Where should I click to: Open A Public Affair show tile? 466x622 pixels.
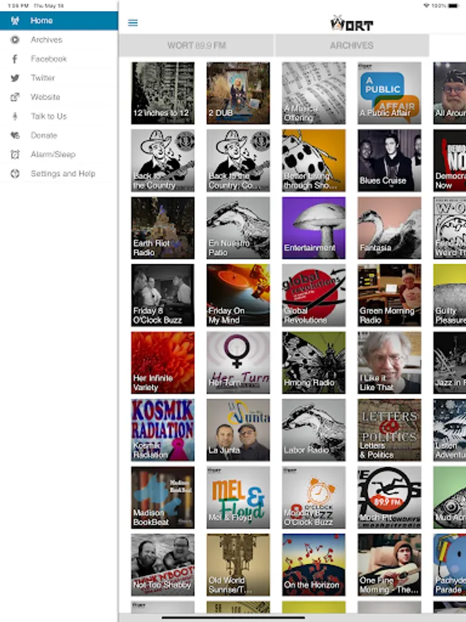389,93
